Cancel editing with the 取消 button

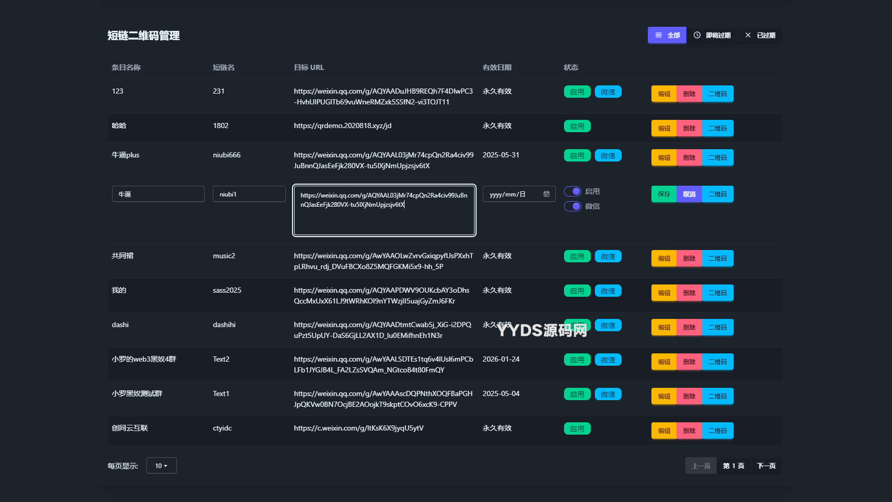689,194
